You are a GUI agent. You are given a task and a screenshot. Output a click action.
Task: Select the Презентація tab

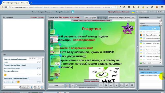pos(102,18)
